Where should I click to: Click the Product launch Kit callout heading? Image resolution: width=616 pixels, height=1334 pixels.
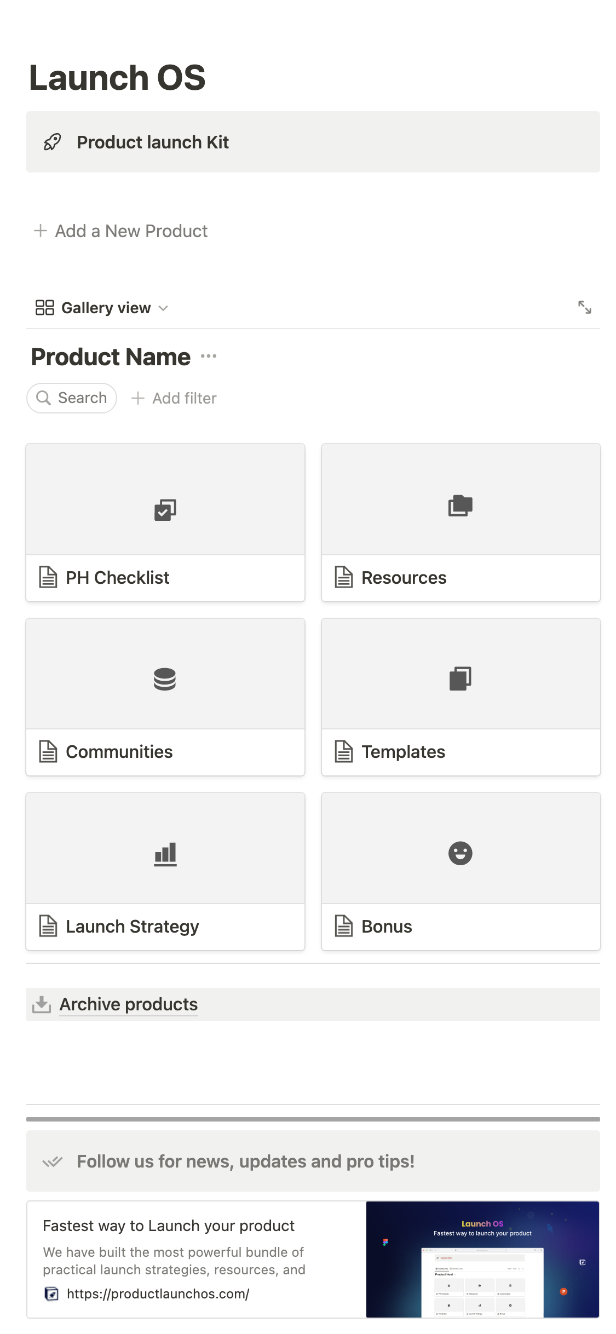point(153,142)
